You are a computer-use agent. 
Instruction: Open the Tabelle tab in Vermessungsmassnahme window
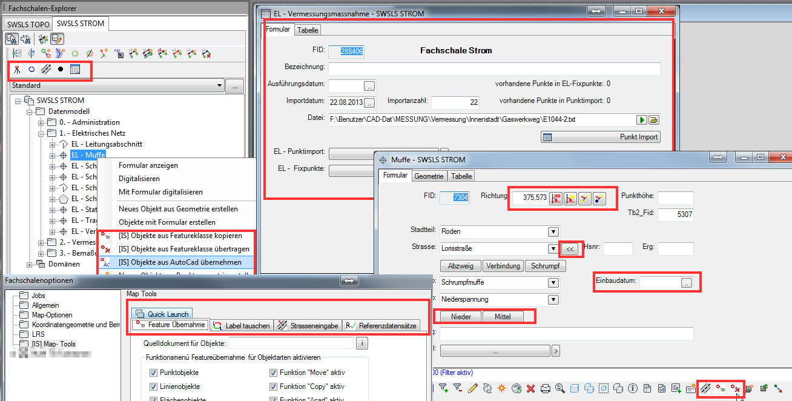point(308,30)
